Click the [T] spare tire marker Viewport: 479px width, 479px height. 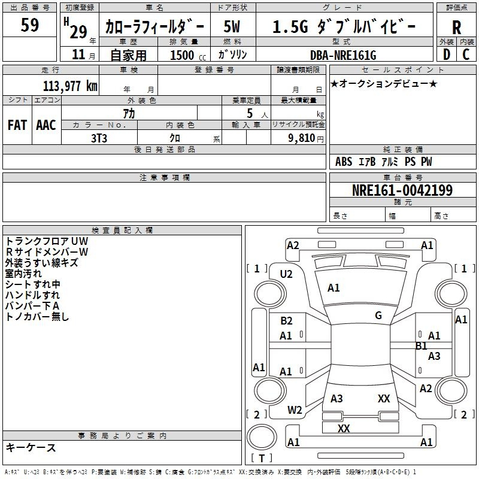[261, 459]
